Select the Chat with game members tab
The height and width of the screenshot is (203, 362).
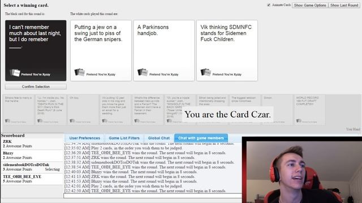click(201, 138)
